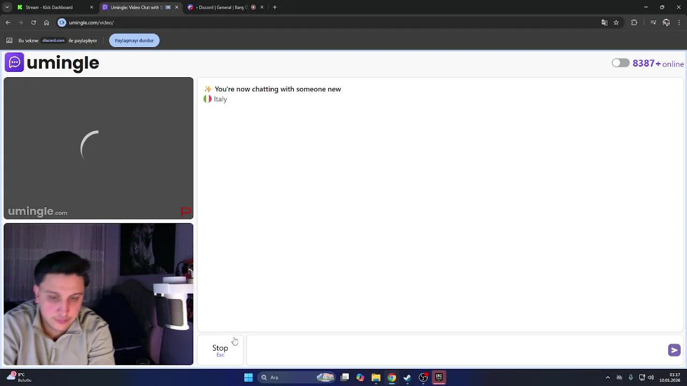Close the Discord General tab
The image size is (687, 386).
tap(262, 8)
